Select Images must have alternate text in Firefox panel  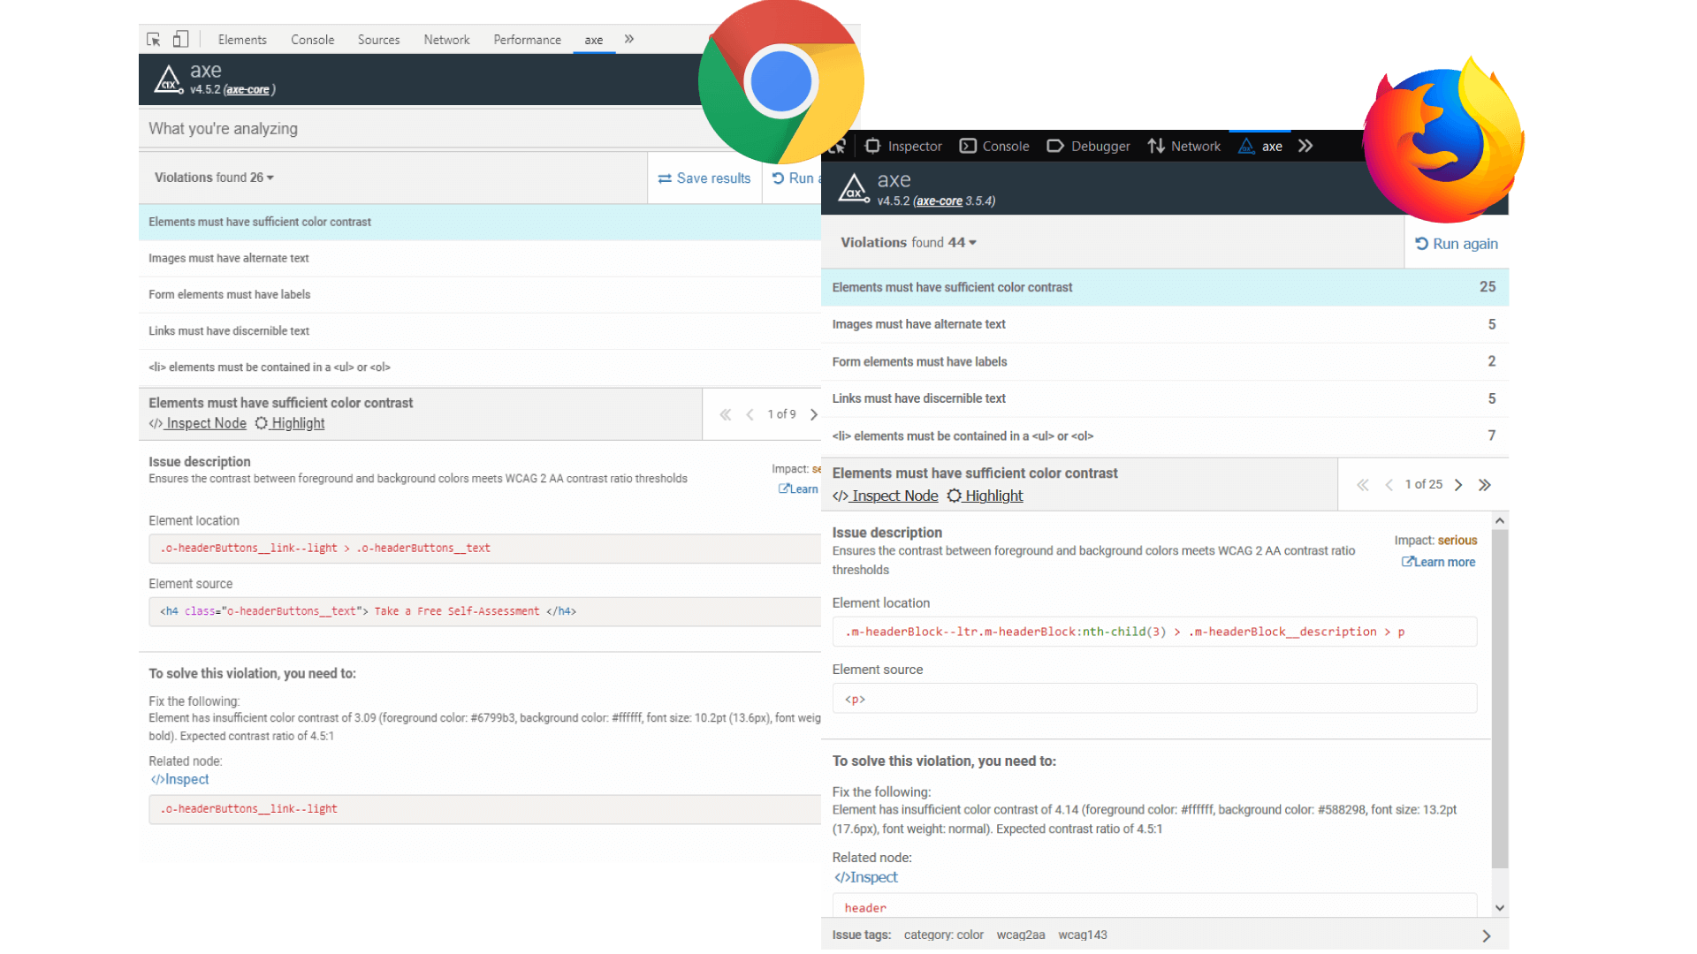1165,324
